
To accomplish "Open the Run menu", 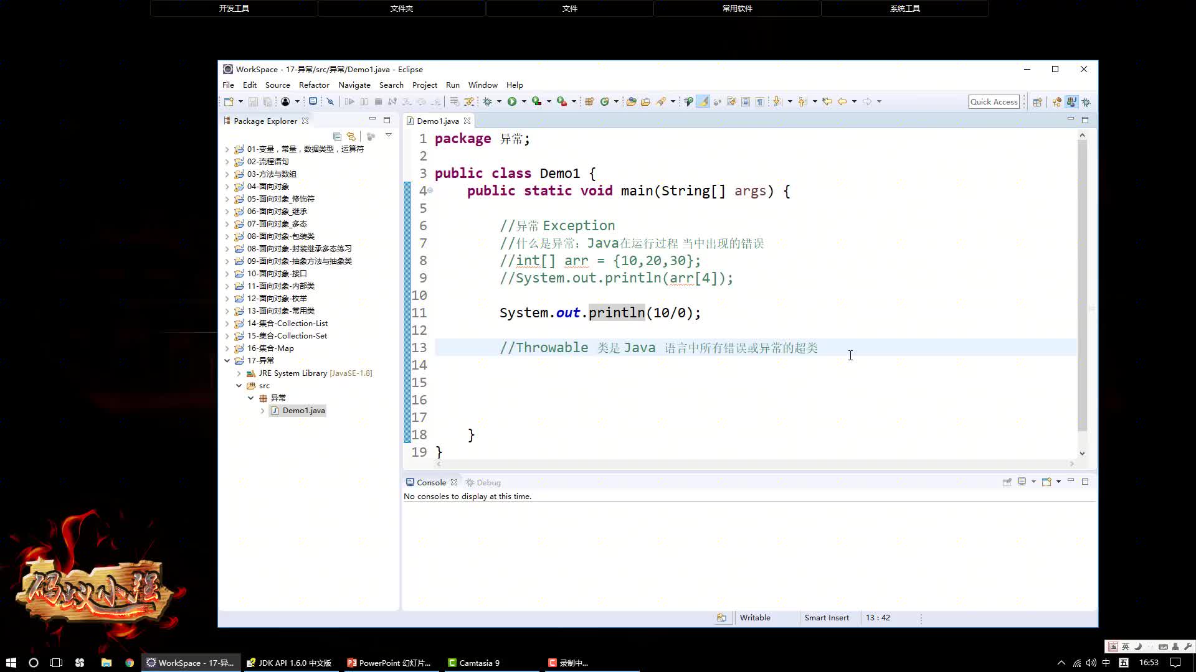I will tap(453, 85).
